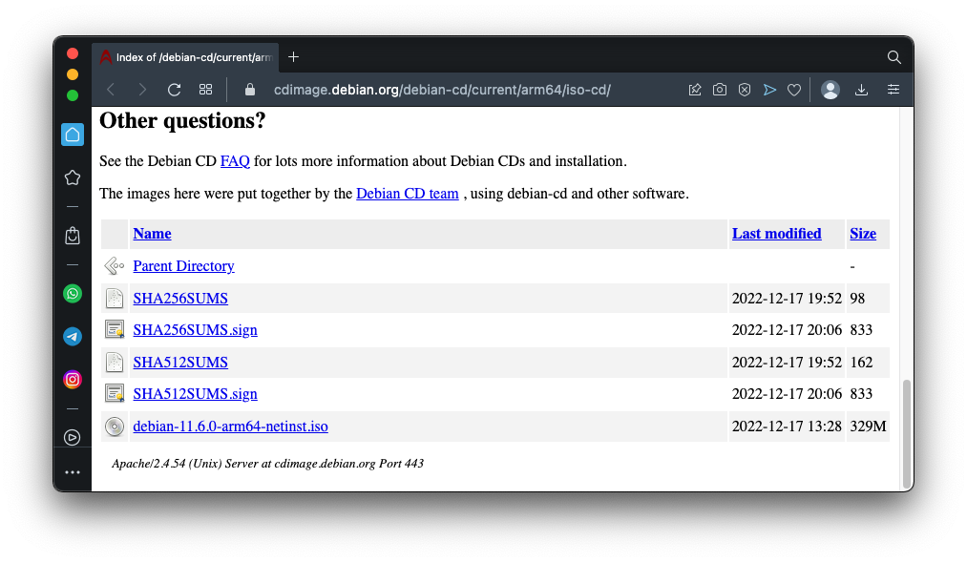Open a new tab with plus button
Image resolution: width=967 pixels, height=562 pixels.
293,57
